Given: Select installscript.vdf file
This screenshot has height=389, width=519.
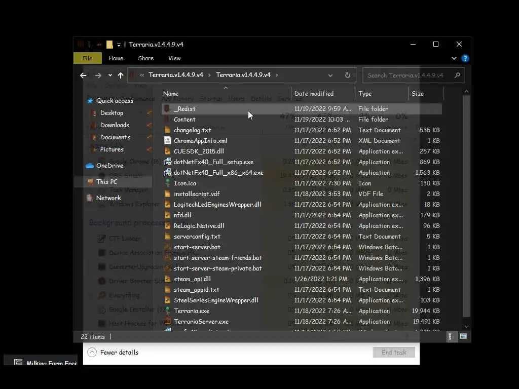Looking at the screenshot, I should pos(197,194).
